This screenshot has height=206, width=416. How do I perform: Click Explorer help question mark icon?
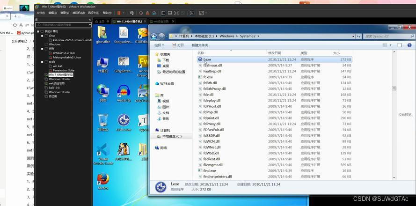tap(409, 45)
